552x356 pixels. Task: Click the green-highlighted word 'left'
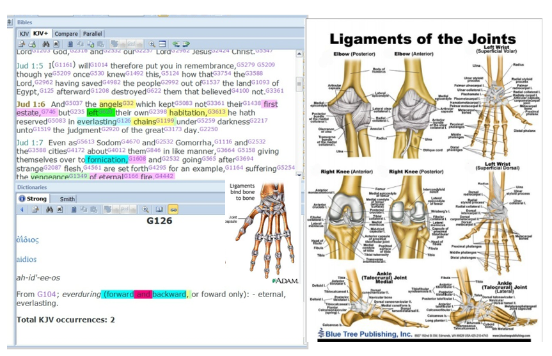pyautogui.click(x=93, y=113)
